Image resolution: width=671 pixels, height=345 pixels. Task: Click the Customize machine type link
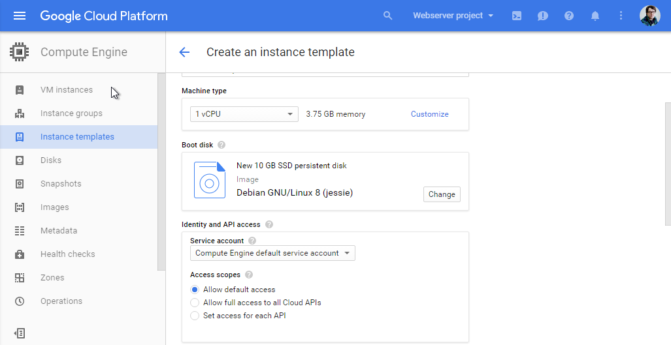(430, 114)
